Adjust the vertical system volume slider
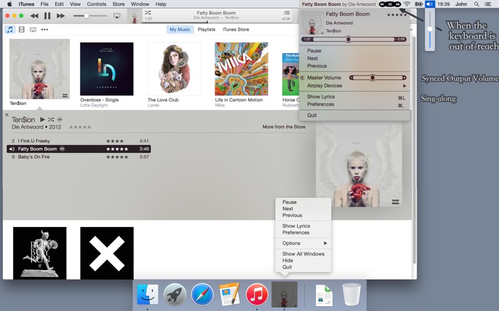Image resolution: width=499 pixels, height=311 pixels. (430, 29)
